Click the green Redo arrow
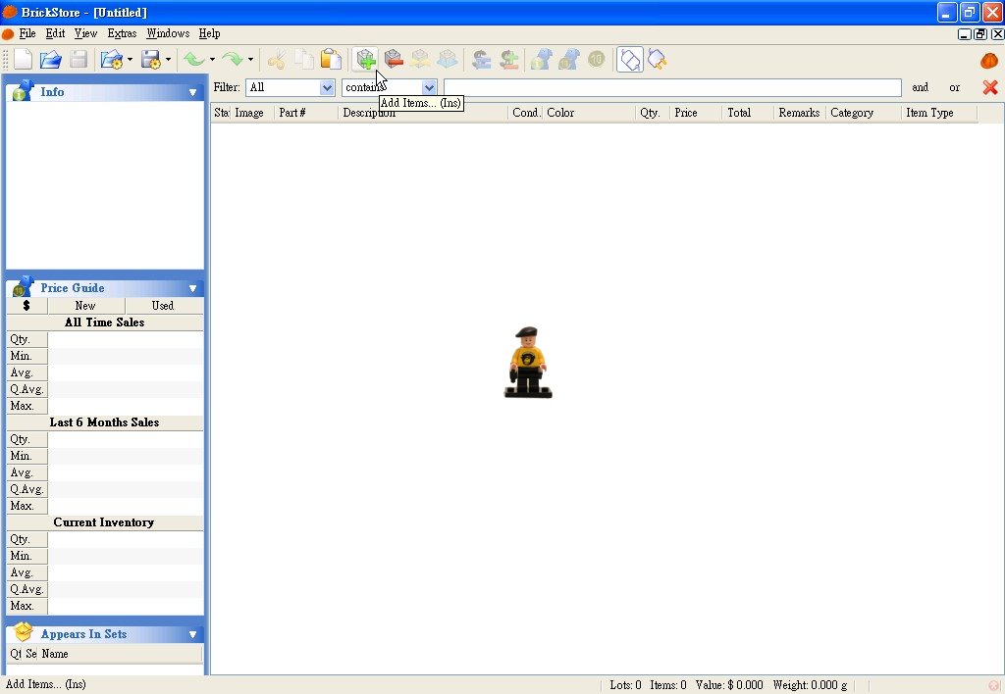Screen dimensions: 1005x694 (x=232, y=60)
